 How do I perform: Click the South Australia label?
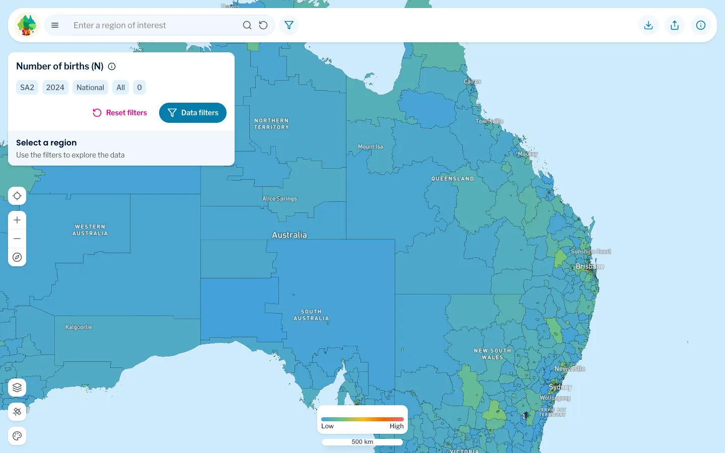pyautogui.click(x=311, y=315)
